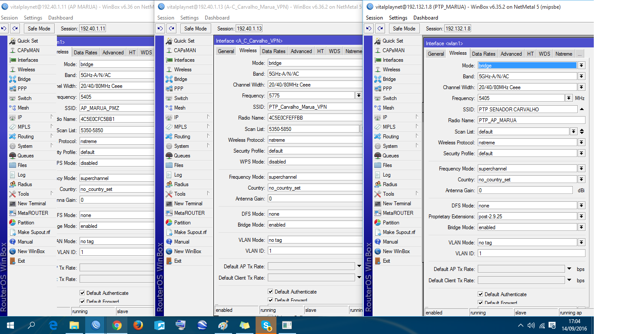Viewport: 629px width, 334px height.
Task: Open Windows Start menu
Action: 10,325
